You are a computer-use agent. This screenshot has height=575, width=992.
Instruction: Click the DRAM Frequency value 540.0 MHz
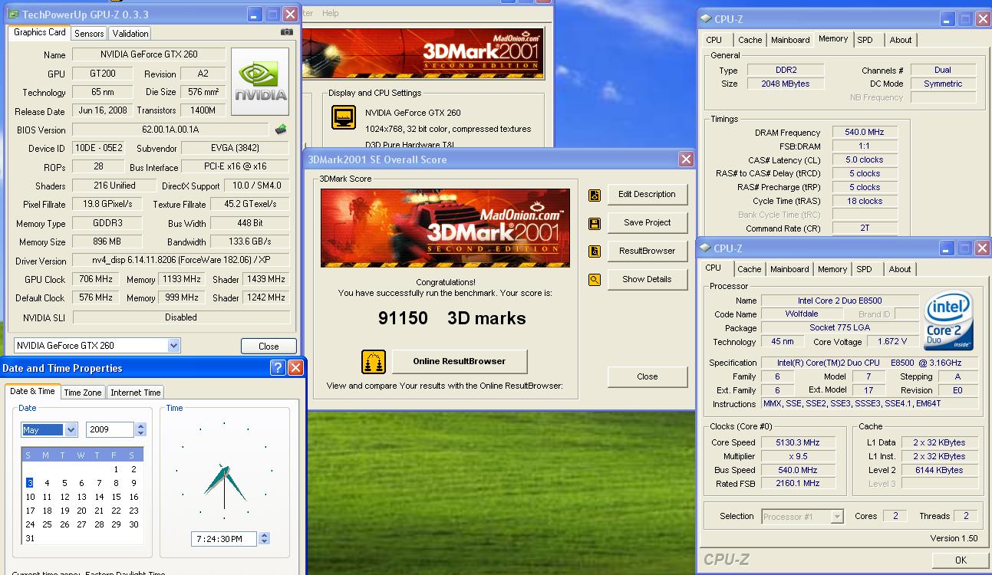pyautogui.click(x=864, y=133)
